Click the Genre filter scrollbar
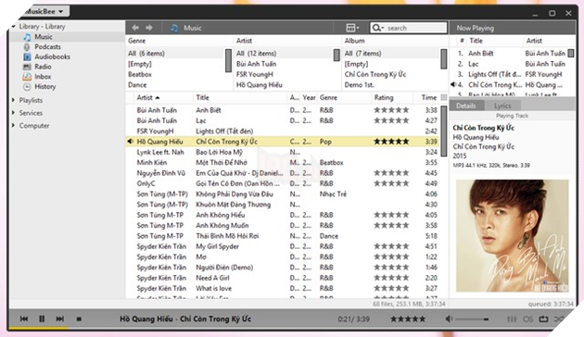 tap(228, 60)
